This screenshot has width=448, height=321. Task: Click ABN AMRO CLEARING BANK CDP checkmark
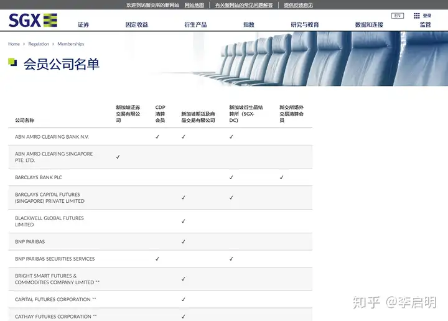pos(157,137)
